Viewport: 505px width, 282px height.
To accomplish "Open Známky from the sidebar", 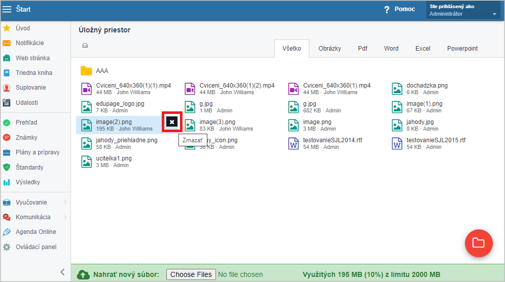I will click(x=26, y=138).
